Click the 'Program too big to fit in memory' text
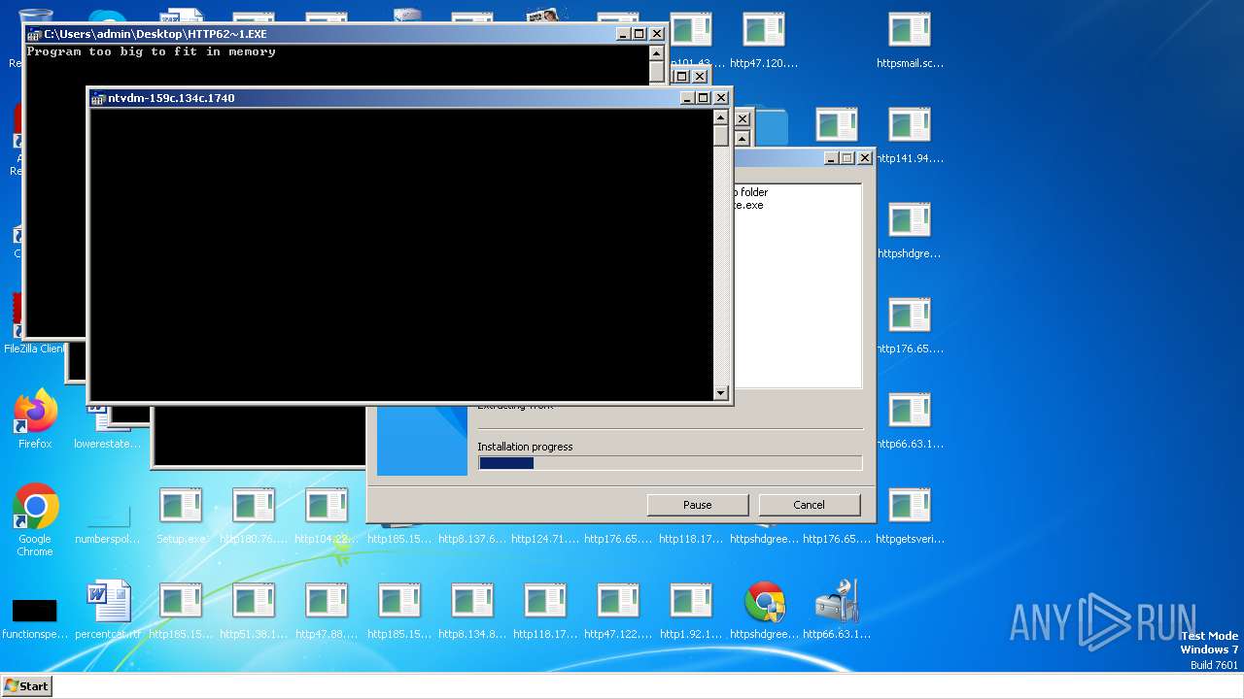 (152, 51)
